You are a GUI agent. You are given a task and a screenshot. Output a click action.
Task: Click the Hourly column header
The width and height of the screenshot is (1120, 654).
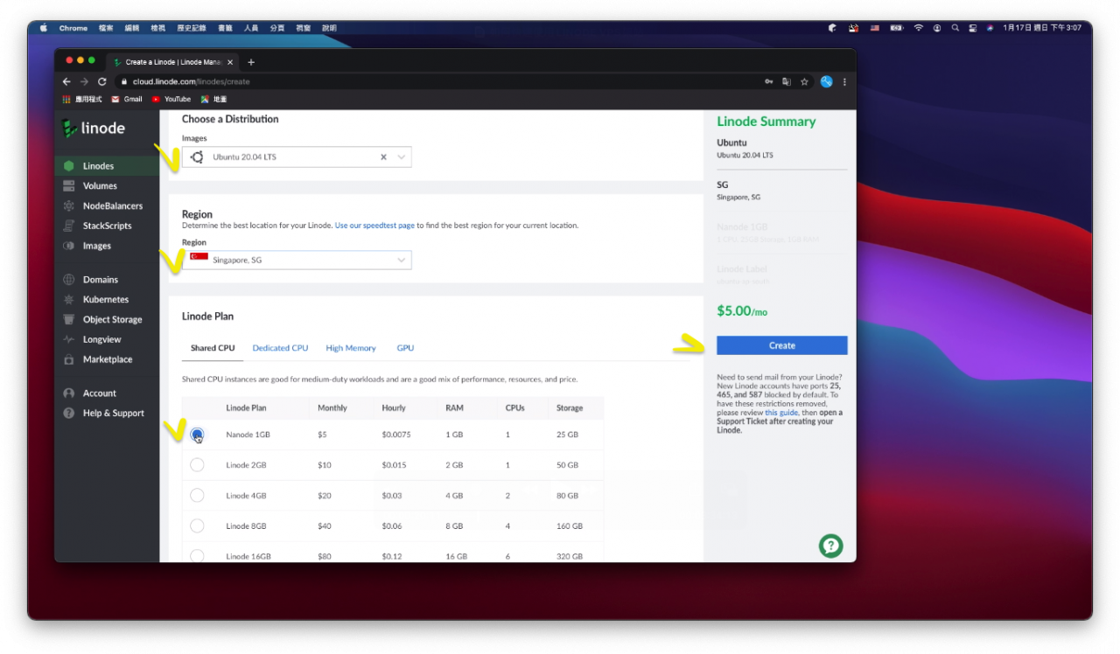point(394,408)
